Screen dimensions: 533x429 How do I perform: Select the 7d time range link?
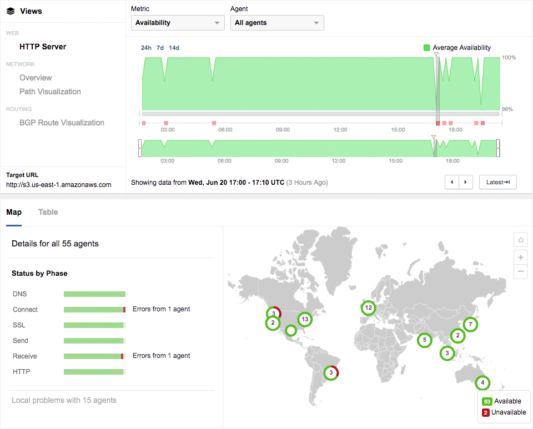(x=160, y=48)
